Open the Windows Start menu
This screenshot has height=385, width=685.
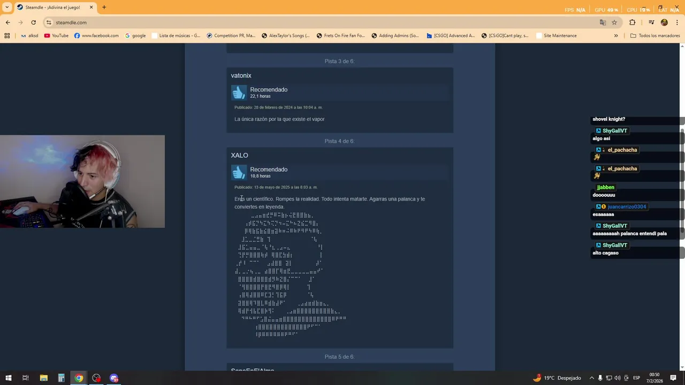8,378
